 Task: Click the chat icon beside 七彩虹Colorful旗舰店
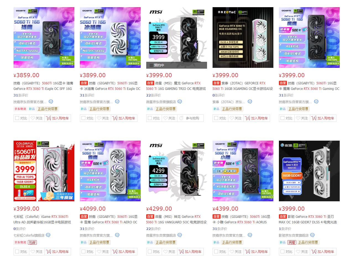point(48,235)
